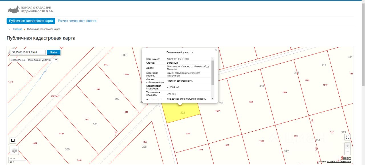
Task: Click parcel labeled 1507
Action: 218,111
